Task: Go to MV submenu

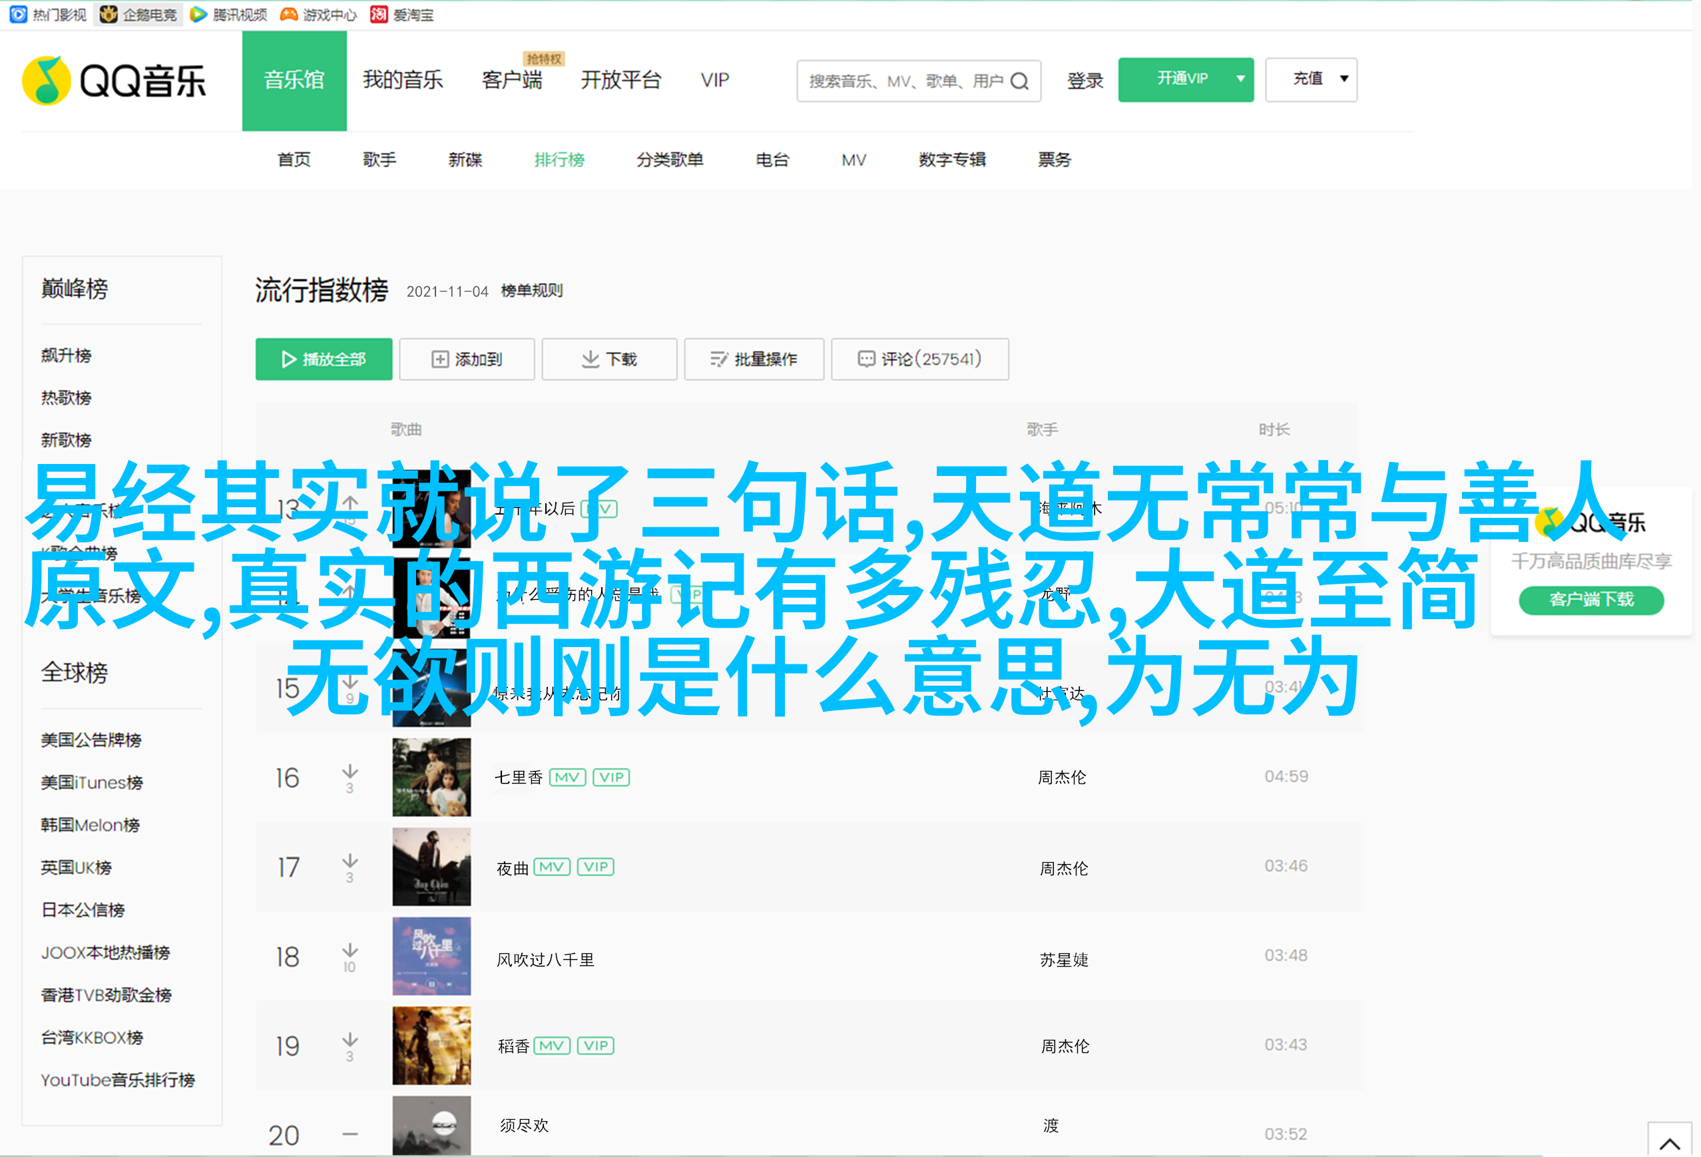Action: 853,160
